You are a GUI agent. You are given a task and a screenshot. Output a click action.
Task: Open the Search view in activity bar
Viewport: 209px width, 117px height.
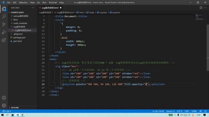4,17
